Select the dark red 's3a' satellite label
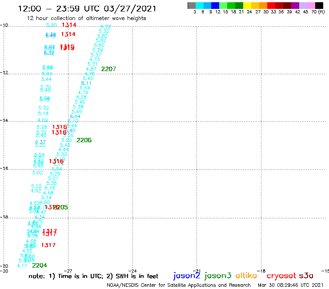The width and height of the screenshot is (329, 289). pos(306,276)
